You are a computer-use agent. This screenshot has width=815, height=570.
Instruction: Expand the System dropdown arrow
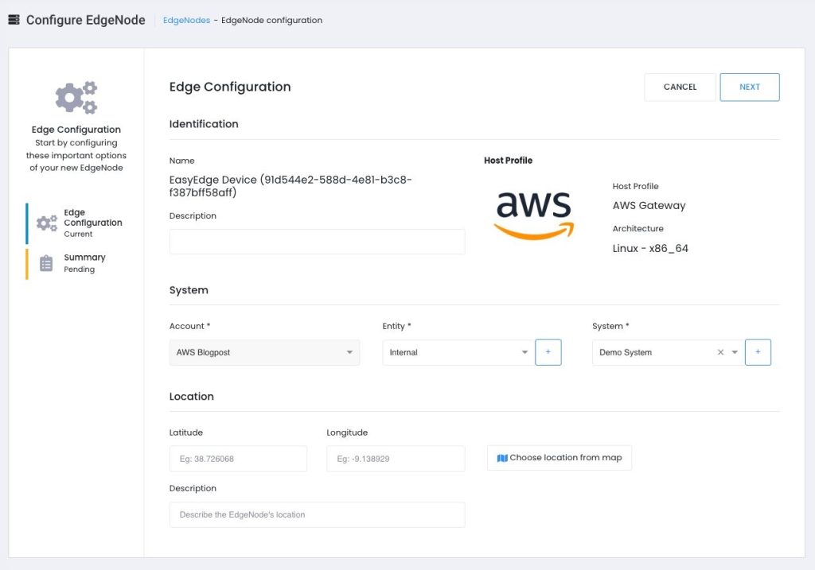click(x=735, y=352)
